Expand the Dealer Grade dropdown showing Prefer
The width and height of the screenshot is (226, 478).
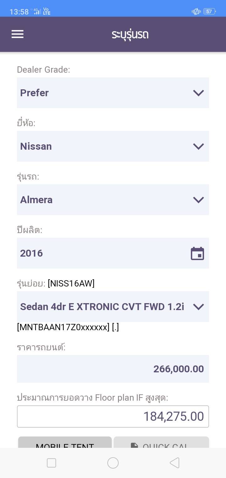(x=113, y=93)
